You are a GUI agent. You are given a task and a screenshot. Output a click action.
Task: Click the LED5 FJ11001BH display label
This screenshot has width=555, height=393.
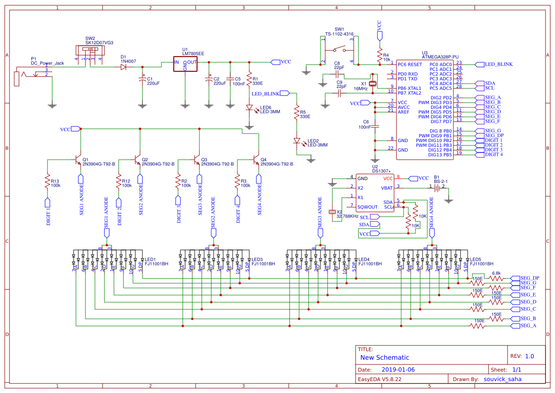[481, 261]
